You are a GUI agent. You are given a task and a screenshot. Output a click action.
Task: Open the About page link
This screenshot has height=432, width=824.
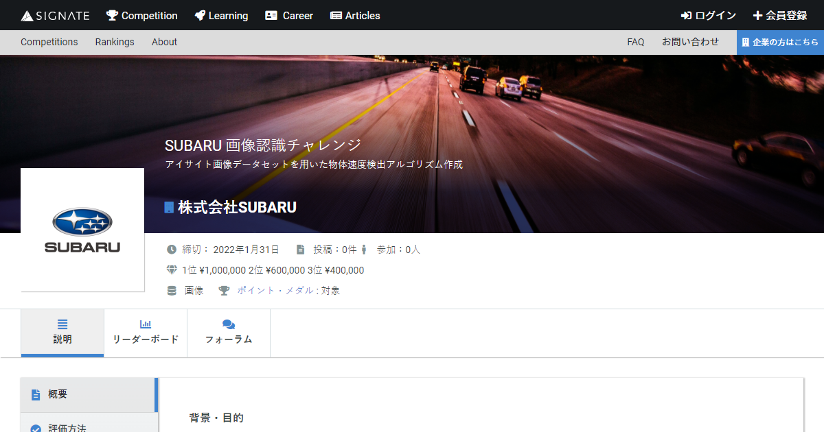pyautogui.click(x=164, y=42)
